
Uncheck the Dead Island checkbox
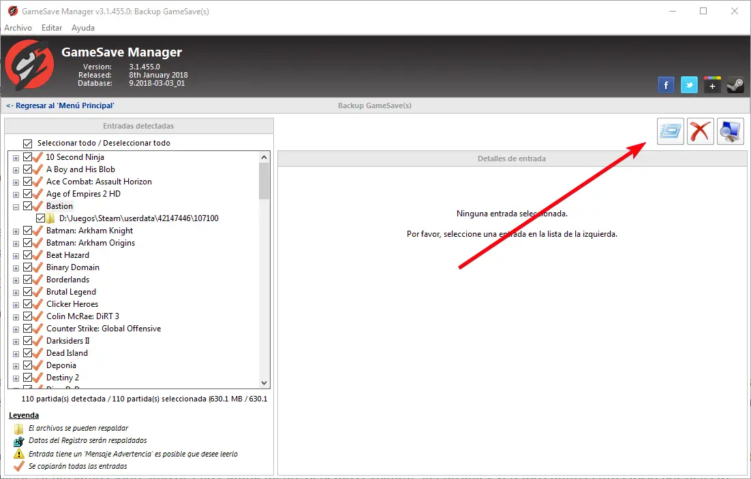(27, 353)
